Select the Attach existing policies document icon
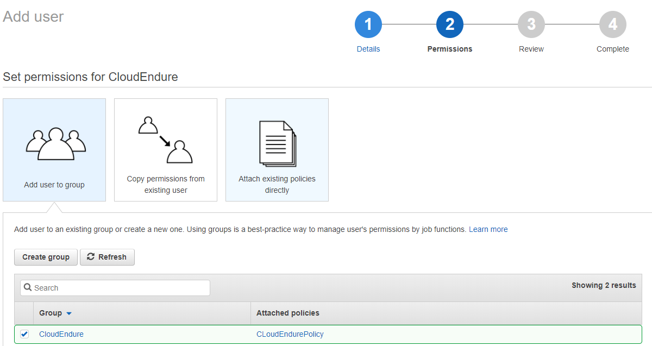Screen dimensions: 652x346 coord(277,143)
